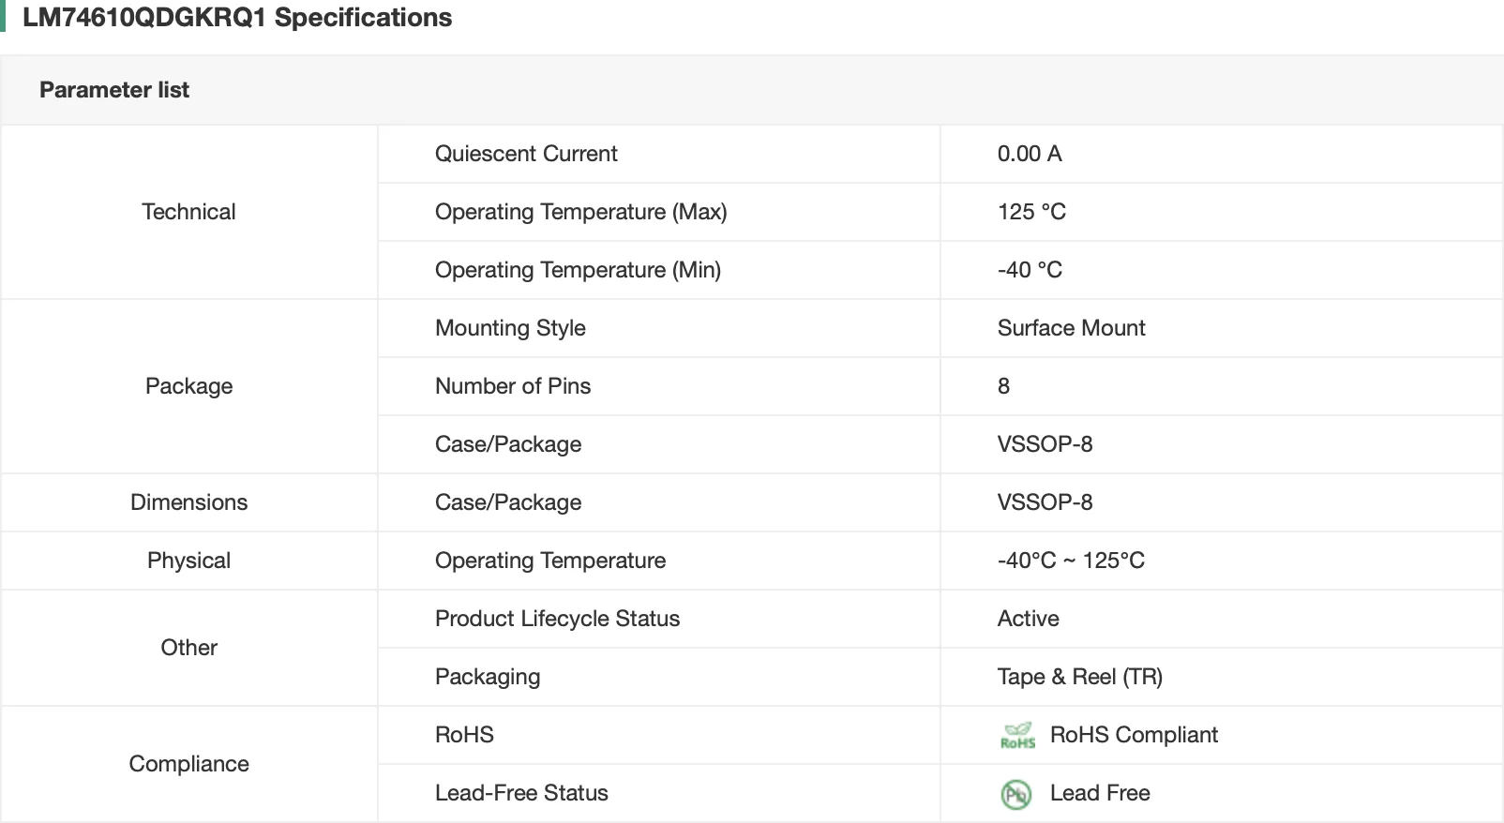1504x823 pixels.
Task: Click the "Quiescent Current" parameter name
Action: (526, 154)
